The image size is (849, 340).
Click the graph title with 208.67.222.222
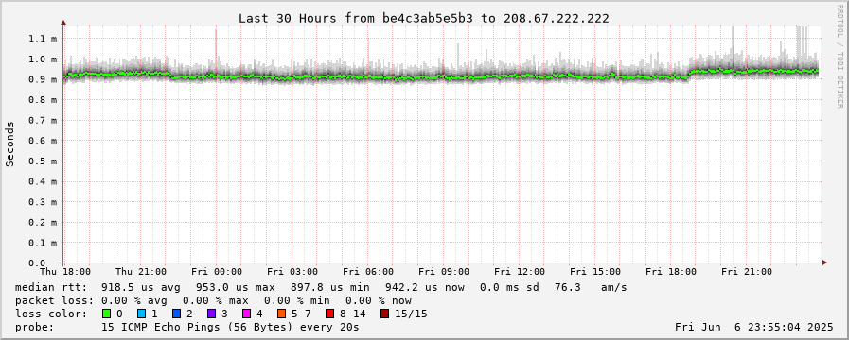(424, 18)
